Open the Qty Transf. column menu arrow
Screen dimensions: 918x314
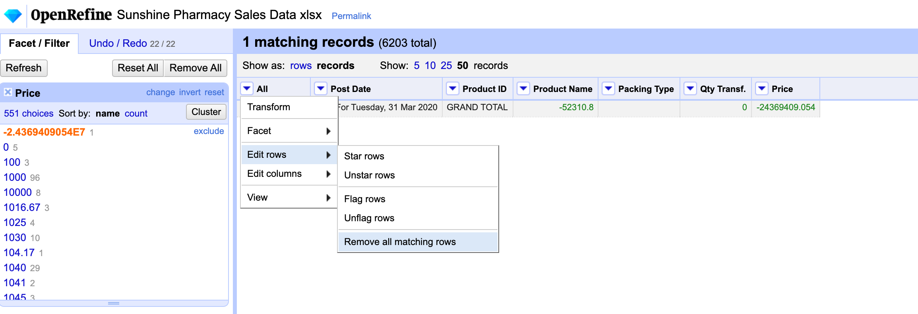click(x=690, y=88)
